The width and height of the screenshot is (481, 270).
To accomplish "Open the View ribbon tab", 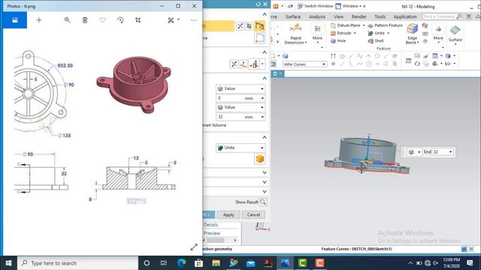I will click(338, 16).
